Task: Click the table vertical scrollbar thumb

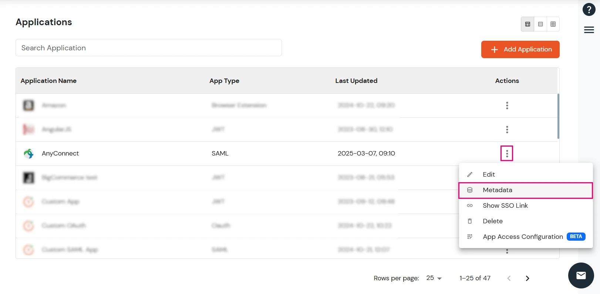Action: (558, 116)
